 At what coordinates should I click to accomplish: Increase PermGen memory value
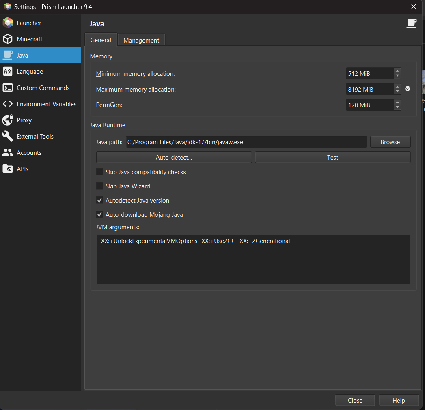[397, 102]
